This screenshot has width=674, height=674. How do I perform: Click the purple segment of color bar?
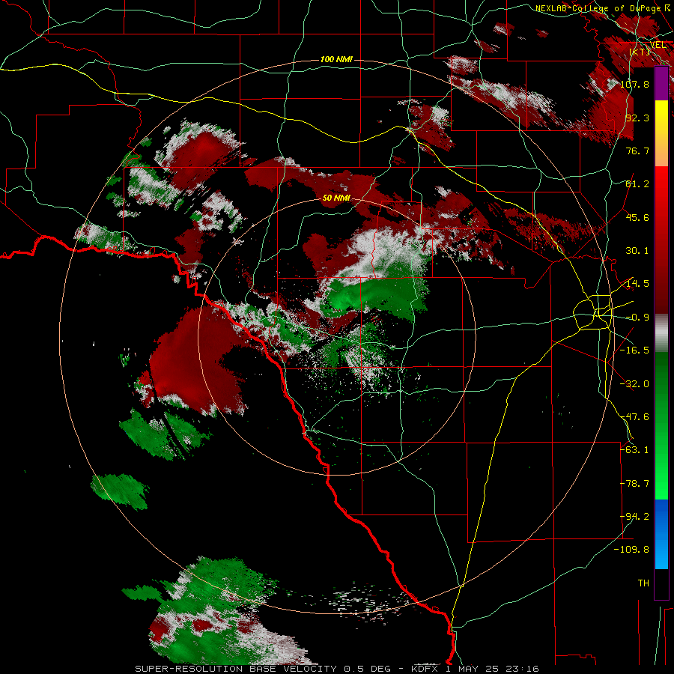pyautogui.click(x=661, y=84)
